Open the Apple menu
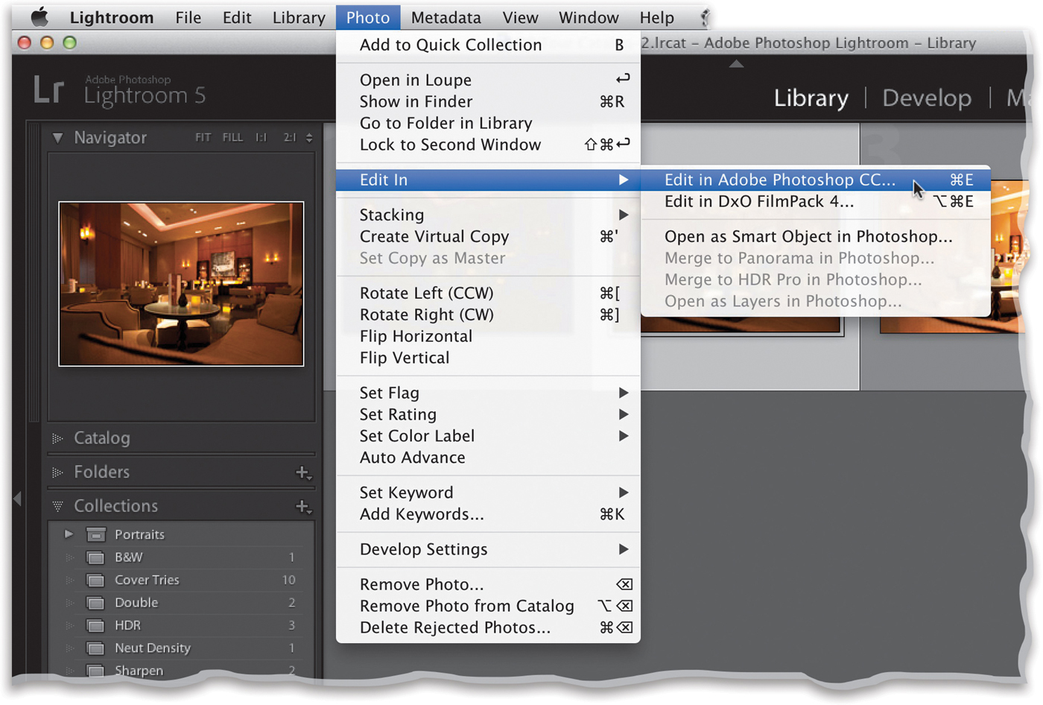Viewport: 1043px width, 705px height. click(39, 16)
